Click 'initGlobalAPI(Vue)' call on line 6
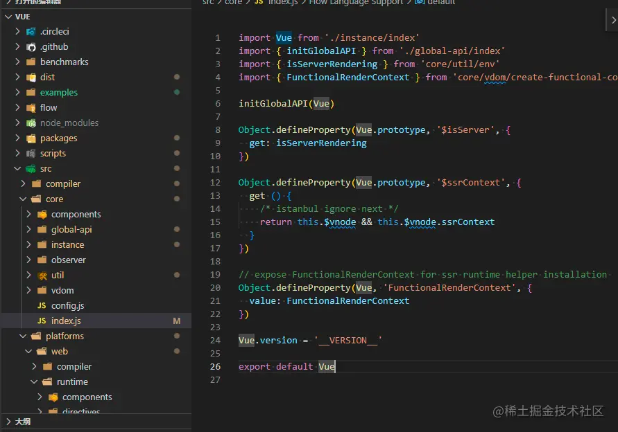 [286, 104]
